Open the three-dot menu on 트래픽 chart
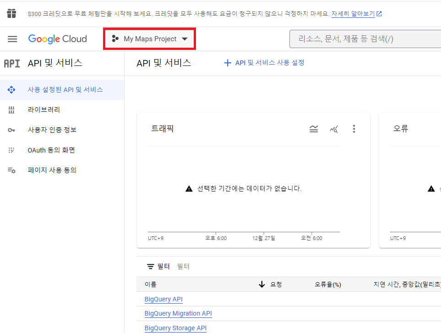The width and height of the screenshot is (441, 333). (x=354, y=129)
